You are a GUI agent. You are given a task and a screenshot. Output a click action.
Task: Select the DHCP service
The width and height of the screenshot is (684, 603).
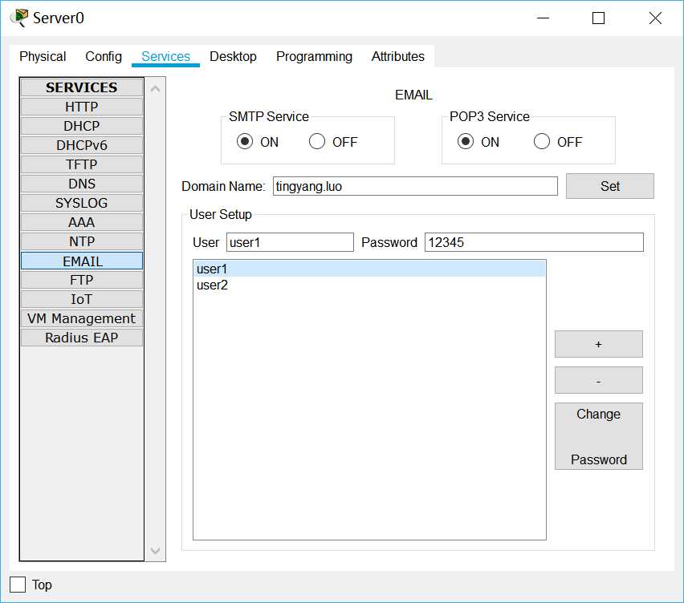[x=82, y=126]
